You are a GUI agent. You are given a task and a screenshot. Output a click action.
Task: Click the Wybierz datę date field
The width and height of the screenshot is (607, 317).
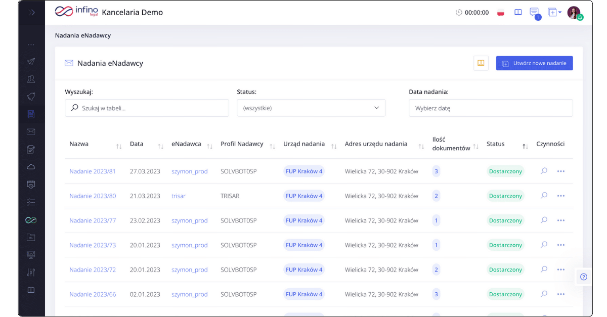491,108
